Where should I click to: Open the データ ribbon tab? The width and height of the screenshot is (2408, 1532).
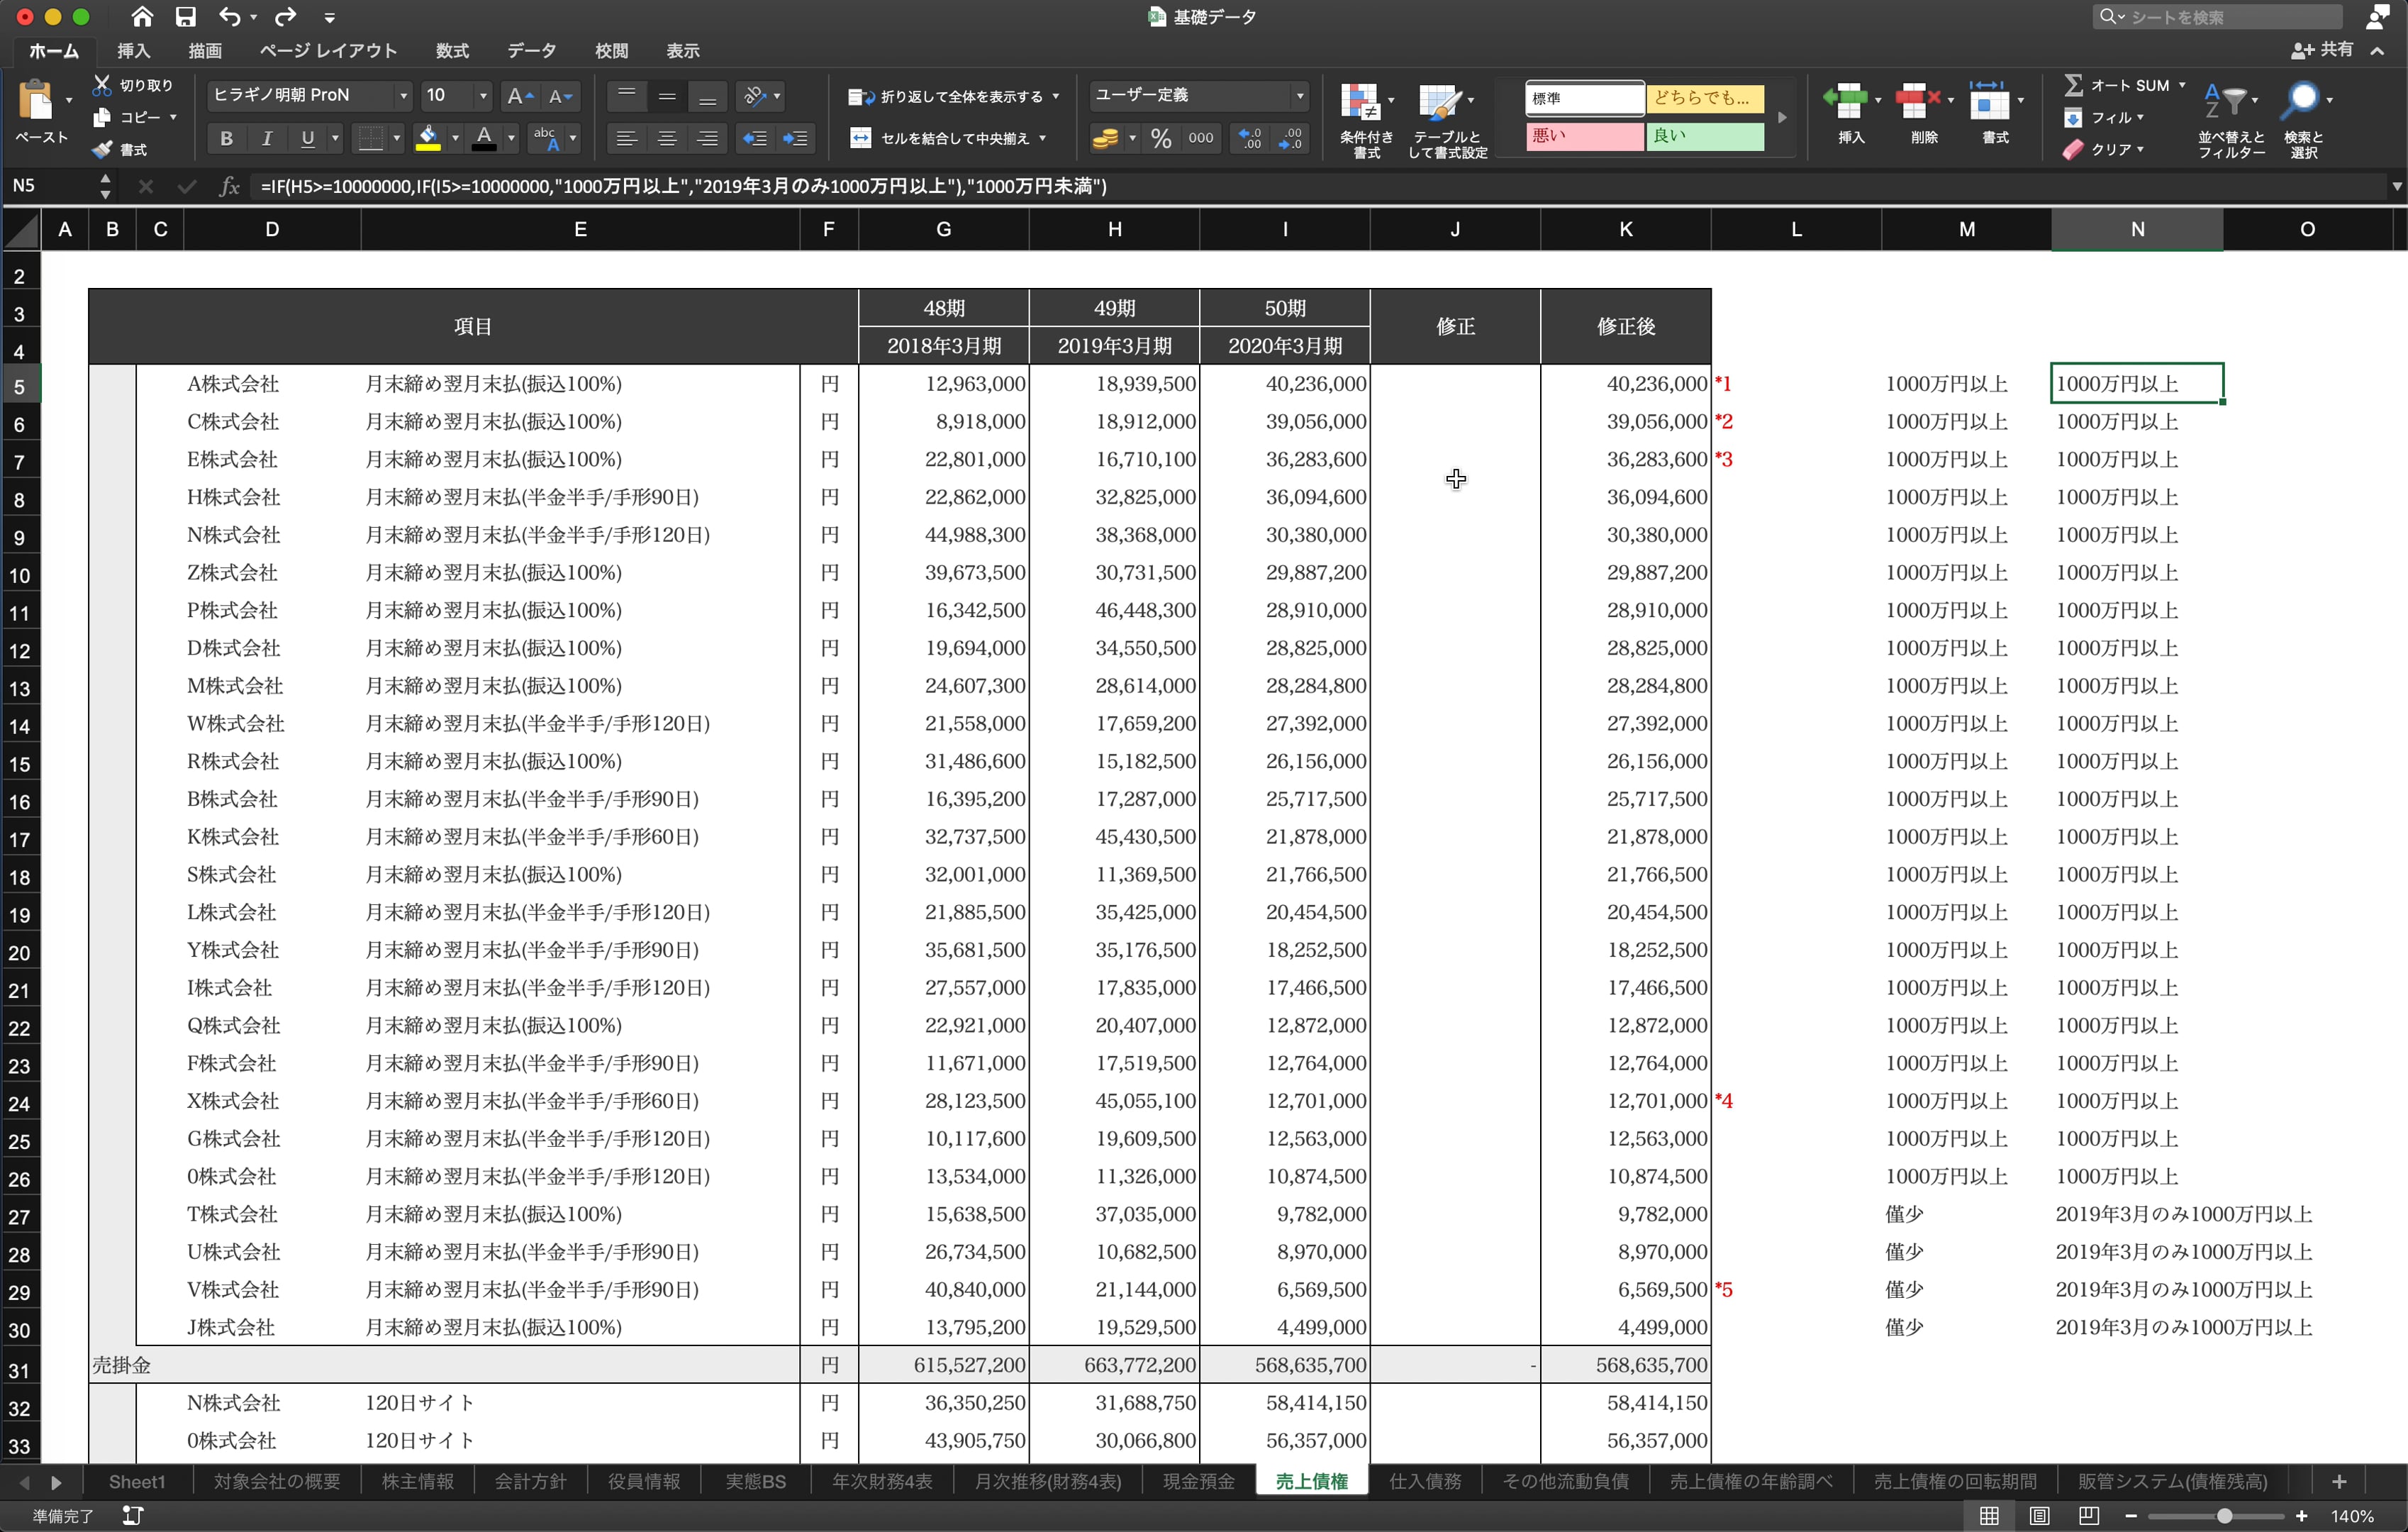[531, 51]
